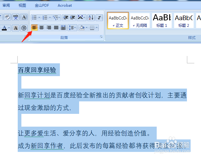The image size is (201, 158).
Task: Select 正文 style
Action: [118, 21]
